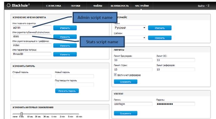
Task: Open the Русский language dropdown
Action: (x=130, y=28)
